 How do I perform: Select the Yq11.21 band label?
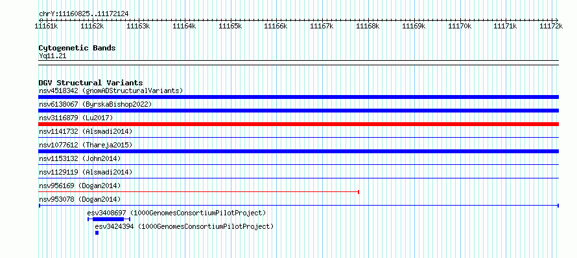tap(53, 56)
